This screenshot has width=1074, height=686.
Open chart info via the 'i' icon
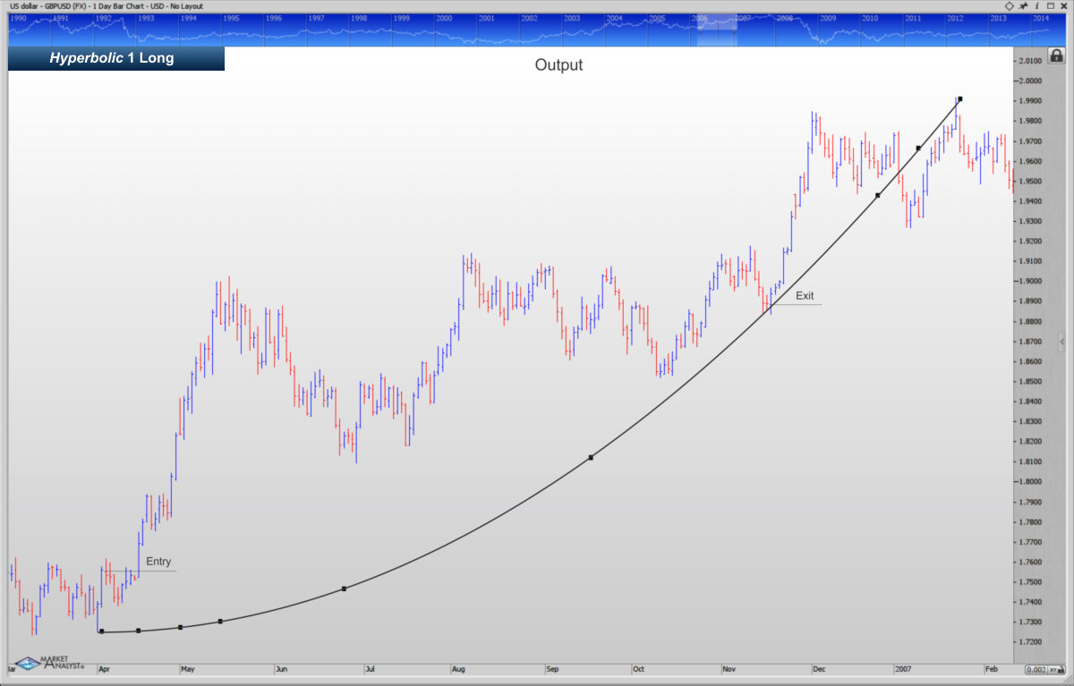1036,5
